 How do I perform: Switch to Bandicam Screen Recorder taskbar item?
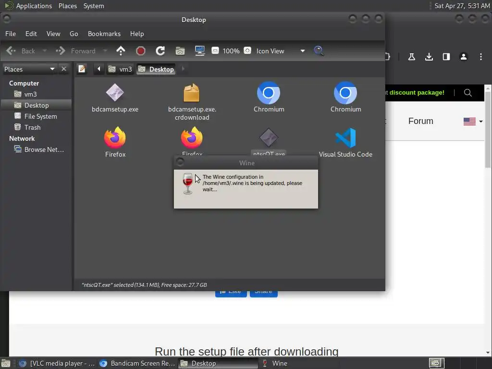[x=137, y=363]
